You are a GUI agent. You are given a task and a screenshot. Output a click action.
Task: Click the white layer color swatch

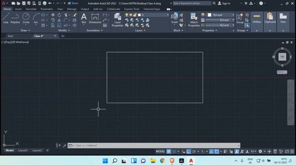(x=139, y=15)
